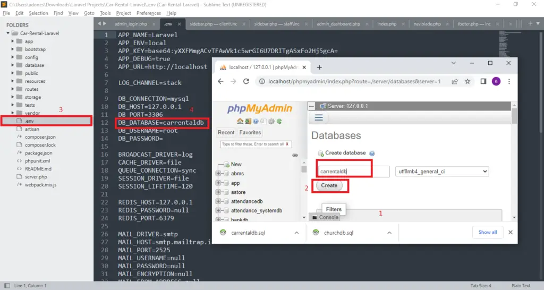
Task: Collapse phpMyAdmin navigation panel arrow
Action: pyautogui.click(x=311, y=106)
